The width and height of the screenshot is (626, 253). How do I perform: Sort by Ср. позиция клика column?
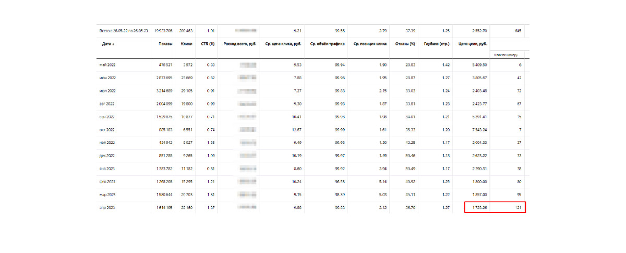point(370,44)
